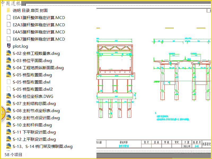
Task: Click the DWG icon for S-06 桩位坐标表
Action: (8, 96)
